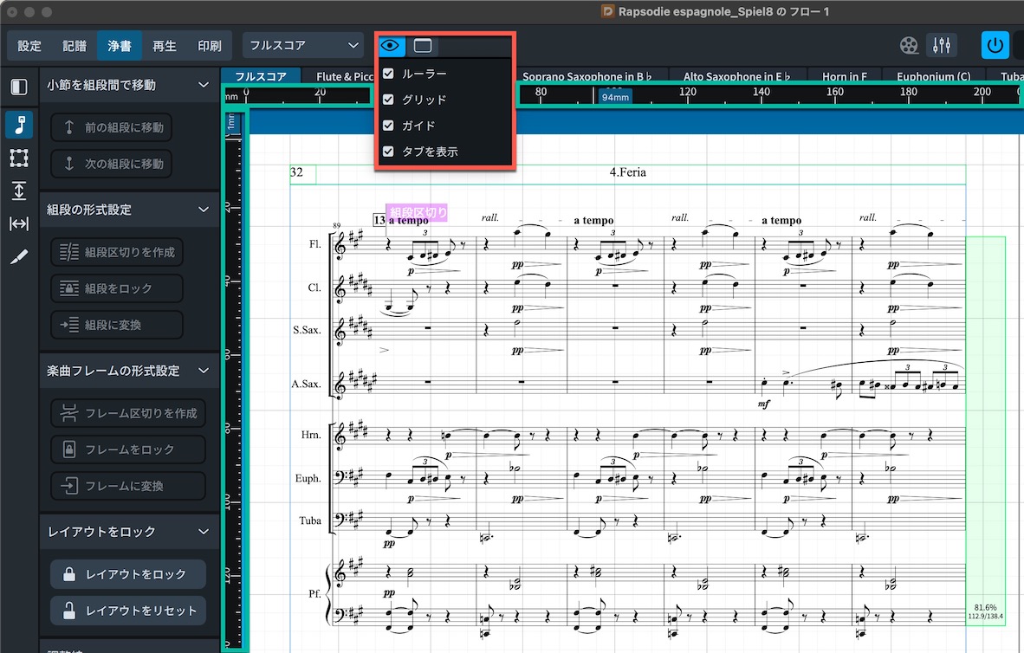
Task: Select the Hrn. staff label
Action: tap(311, 435)
